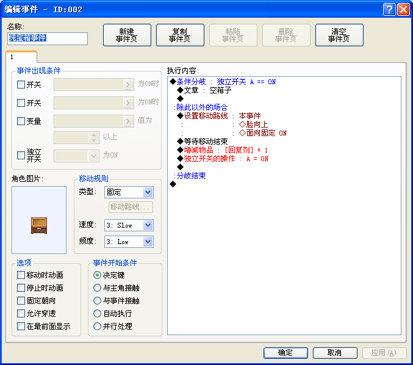This screenshot has width=413, height=365.
Task: Click the disabled 粘贴事件页 button
Action: tap(233, 35)
